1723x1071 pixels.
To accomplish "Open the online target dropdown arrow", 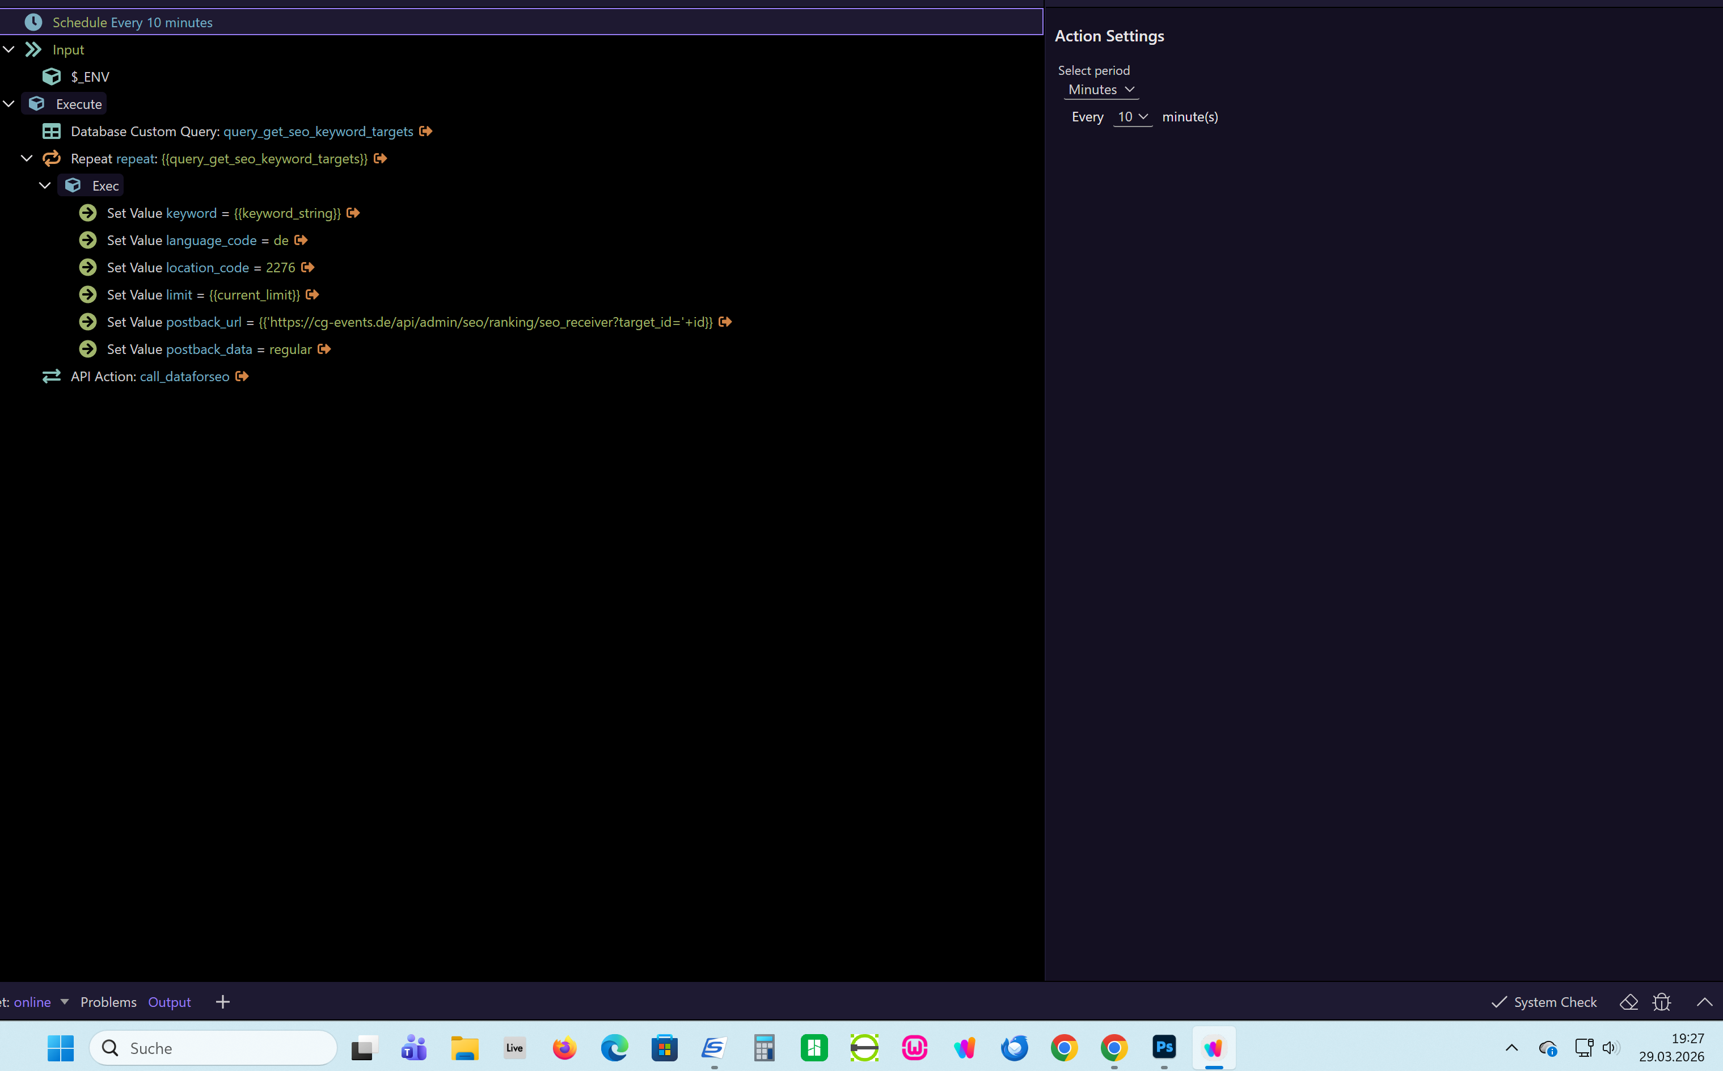I will pyautogui.click(x=65, y=1002).
